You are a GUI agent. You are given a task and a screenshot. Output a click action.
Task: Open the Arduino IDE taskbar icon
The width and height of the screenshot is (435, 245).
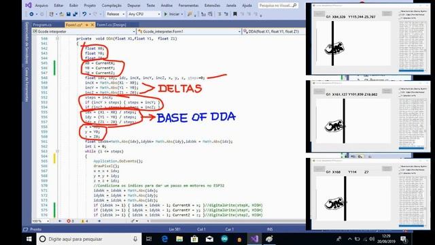[x=224, y=239]
